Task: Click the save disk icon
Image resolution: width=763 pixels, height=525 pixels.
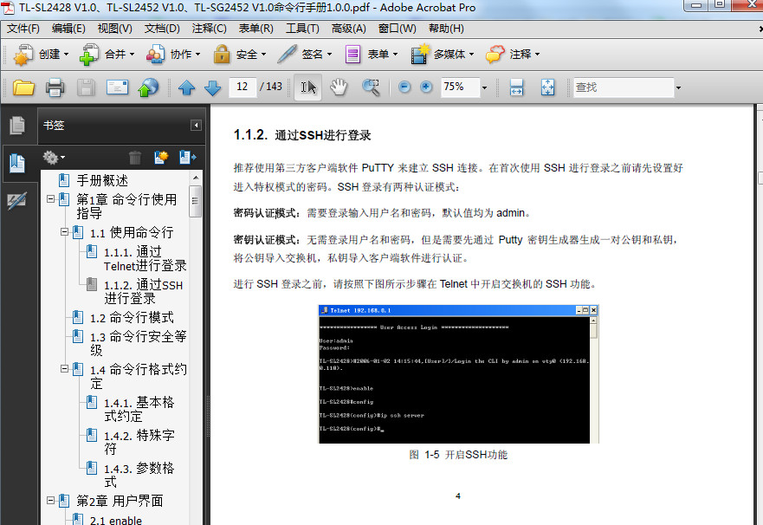Action: click(86, 87)
